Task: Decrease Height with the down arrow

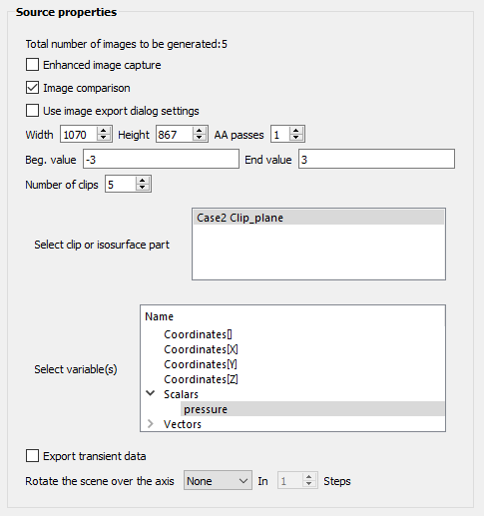Action: [200, 138]
